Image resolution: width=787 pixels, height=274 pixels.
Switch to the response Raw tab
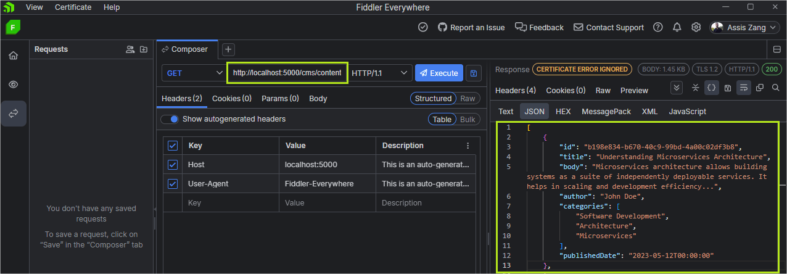[x=603, y=91]
